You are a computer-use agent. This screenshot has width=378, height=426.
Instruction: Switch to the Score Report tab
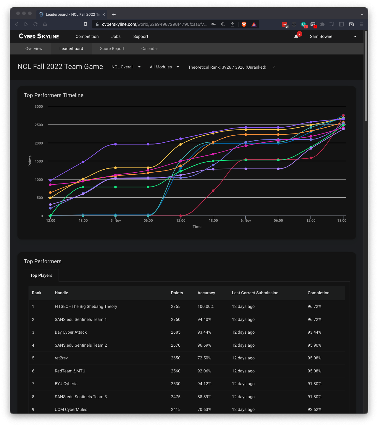tap(112, 49)
